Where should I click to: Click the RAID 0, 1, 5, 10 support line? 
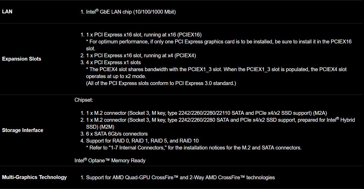click(x=142, y=141)
